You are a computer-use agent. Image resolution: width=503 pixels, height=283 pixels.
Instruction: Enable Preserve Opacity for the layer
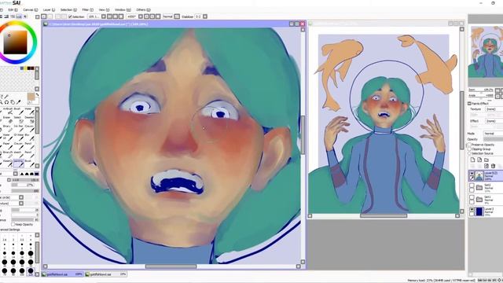[x=469, y=145]
